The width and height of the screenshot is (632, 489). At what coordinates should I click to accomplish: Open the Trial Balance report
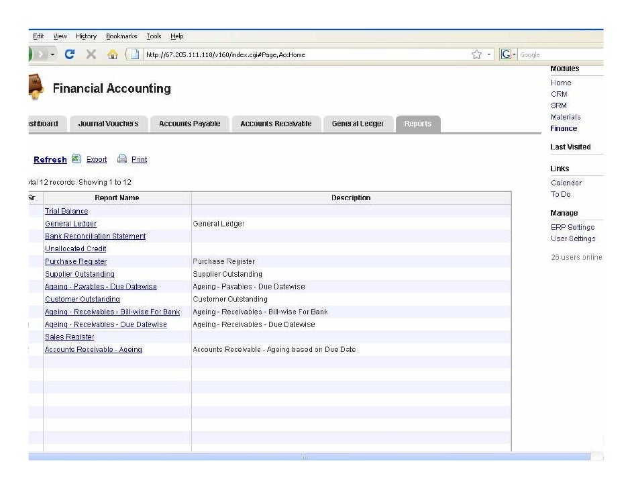[x=66, y=212]
